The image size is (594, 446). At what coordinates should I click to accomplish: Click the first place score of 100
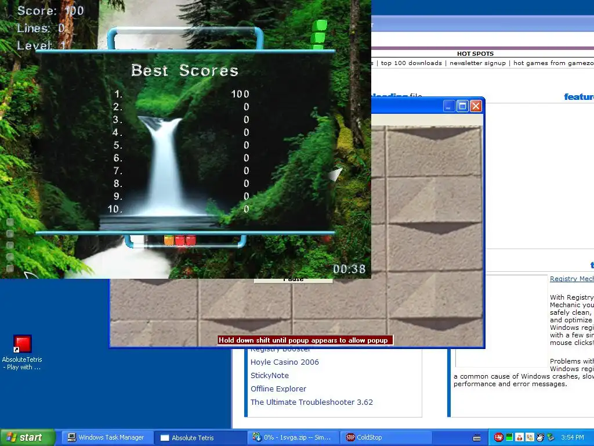click(240, 94)
